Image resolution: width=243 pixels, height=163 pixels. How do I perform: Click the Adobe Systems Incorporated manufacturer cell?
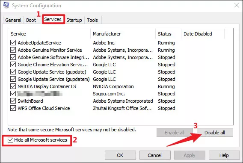[123, 101]
